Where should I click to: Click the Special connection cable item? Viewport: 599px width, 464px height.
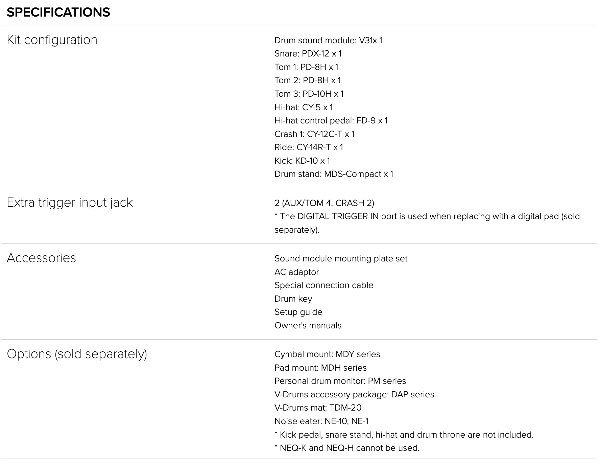pyautogui.click(x=324, y=285)
